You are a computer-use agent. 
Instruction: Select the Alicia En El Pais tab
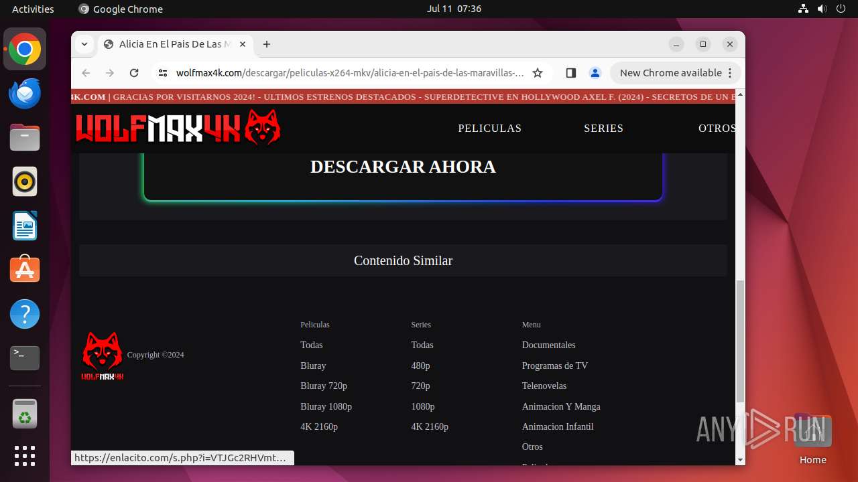176,44
